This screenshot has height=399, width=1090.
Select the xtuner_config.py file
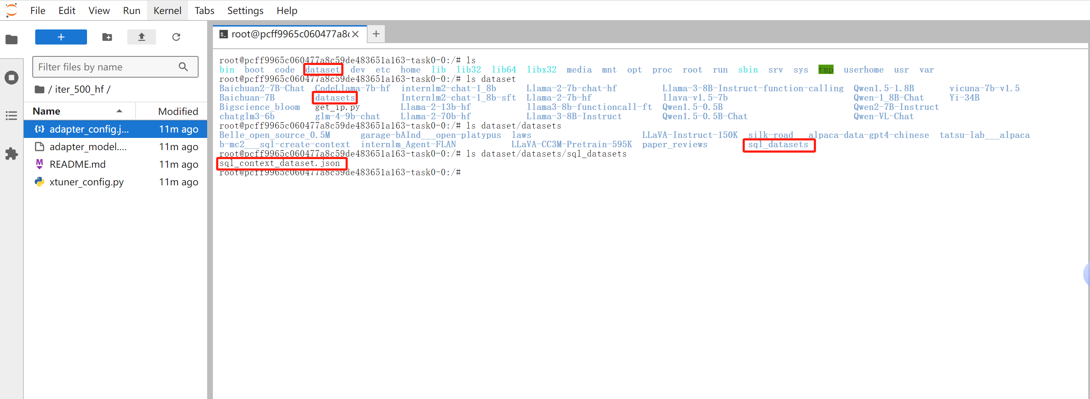86,182
